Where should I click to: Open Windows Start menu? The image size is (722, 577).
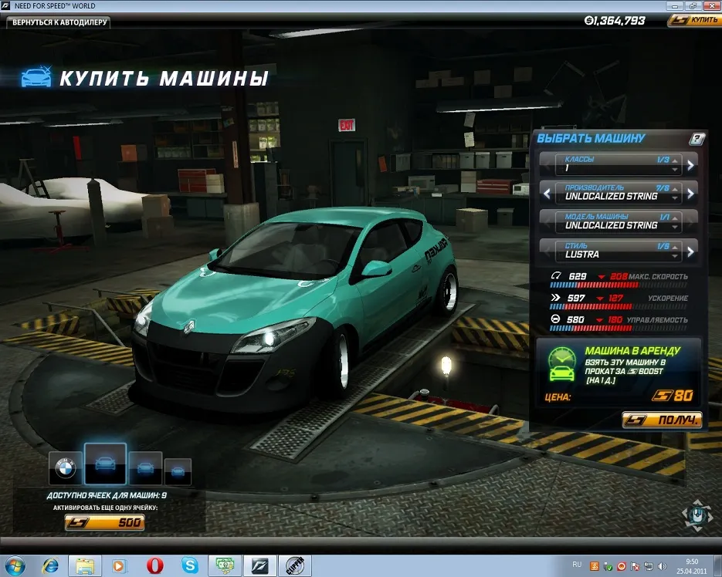(15, 565)
